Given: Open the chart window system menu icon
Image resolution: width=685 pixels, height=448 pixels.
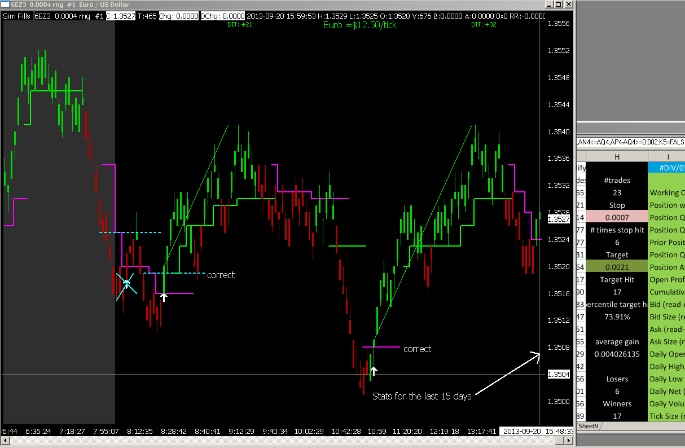Looking at the screenshot, I should [x=6, y=5].
